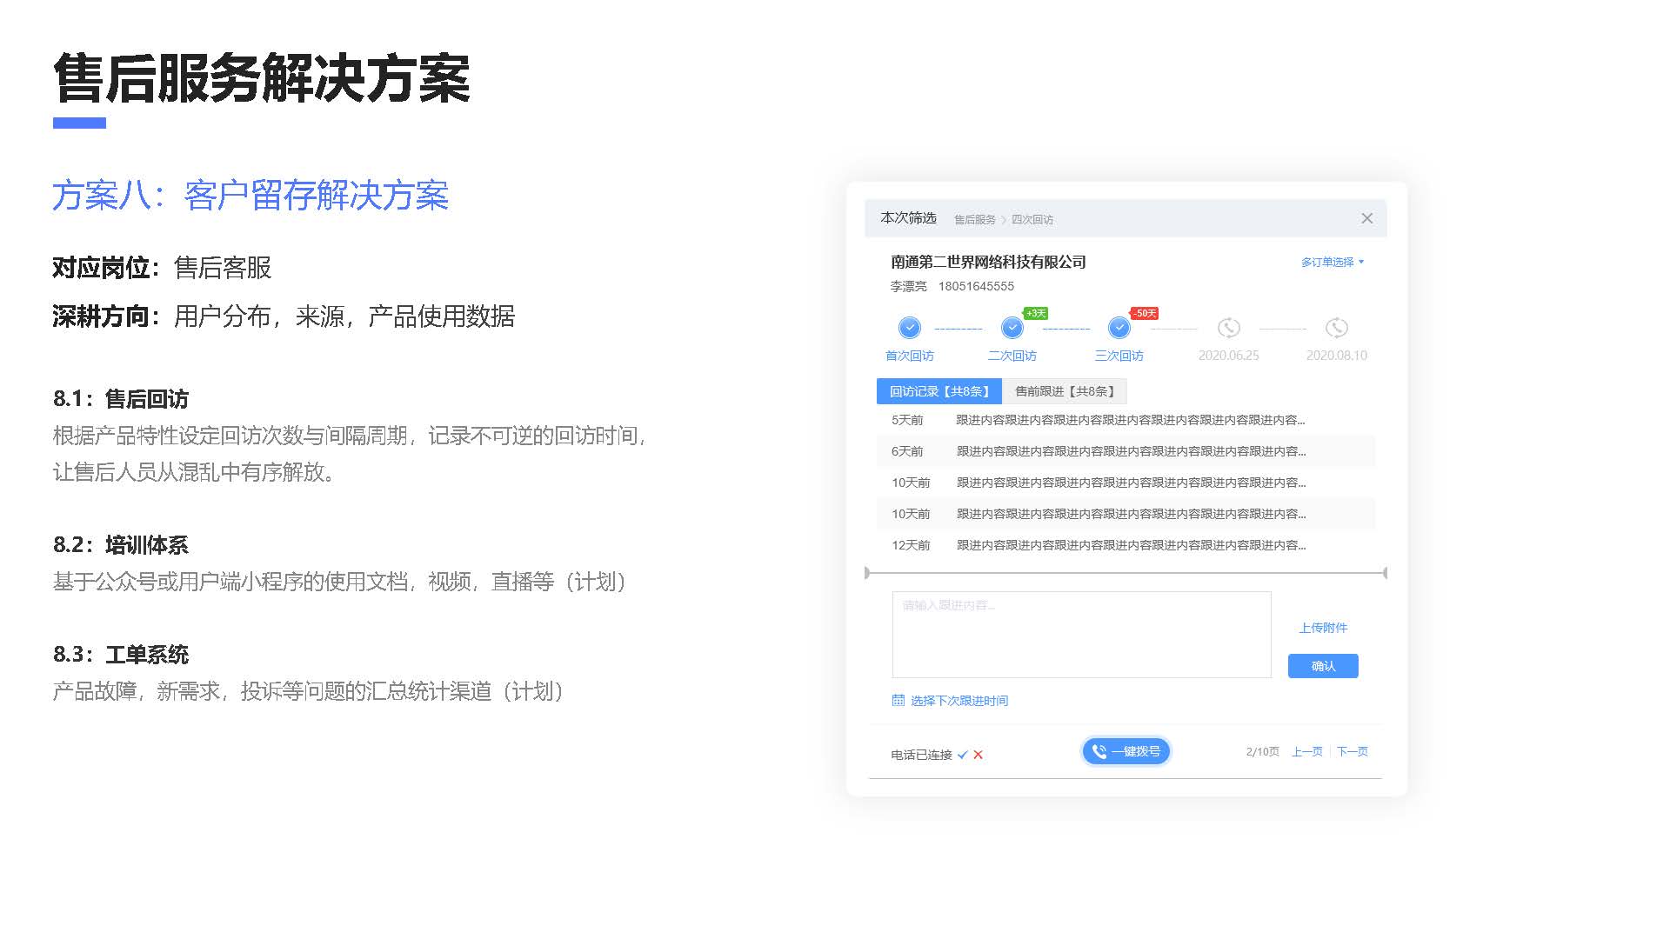Viewport: 1670px width, 939px height.
Task: Close the 本次筛选 dialog
Action: click(x=1367, y=218)
